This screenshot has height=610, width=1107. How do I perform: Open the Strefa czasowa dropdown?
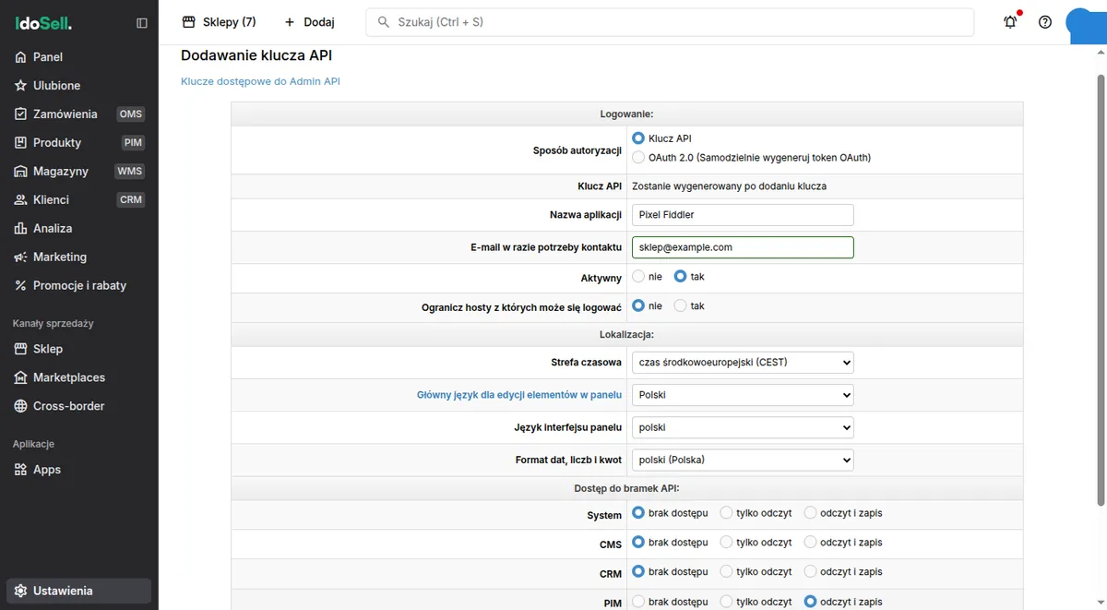743,363
